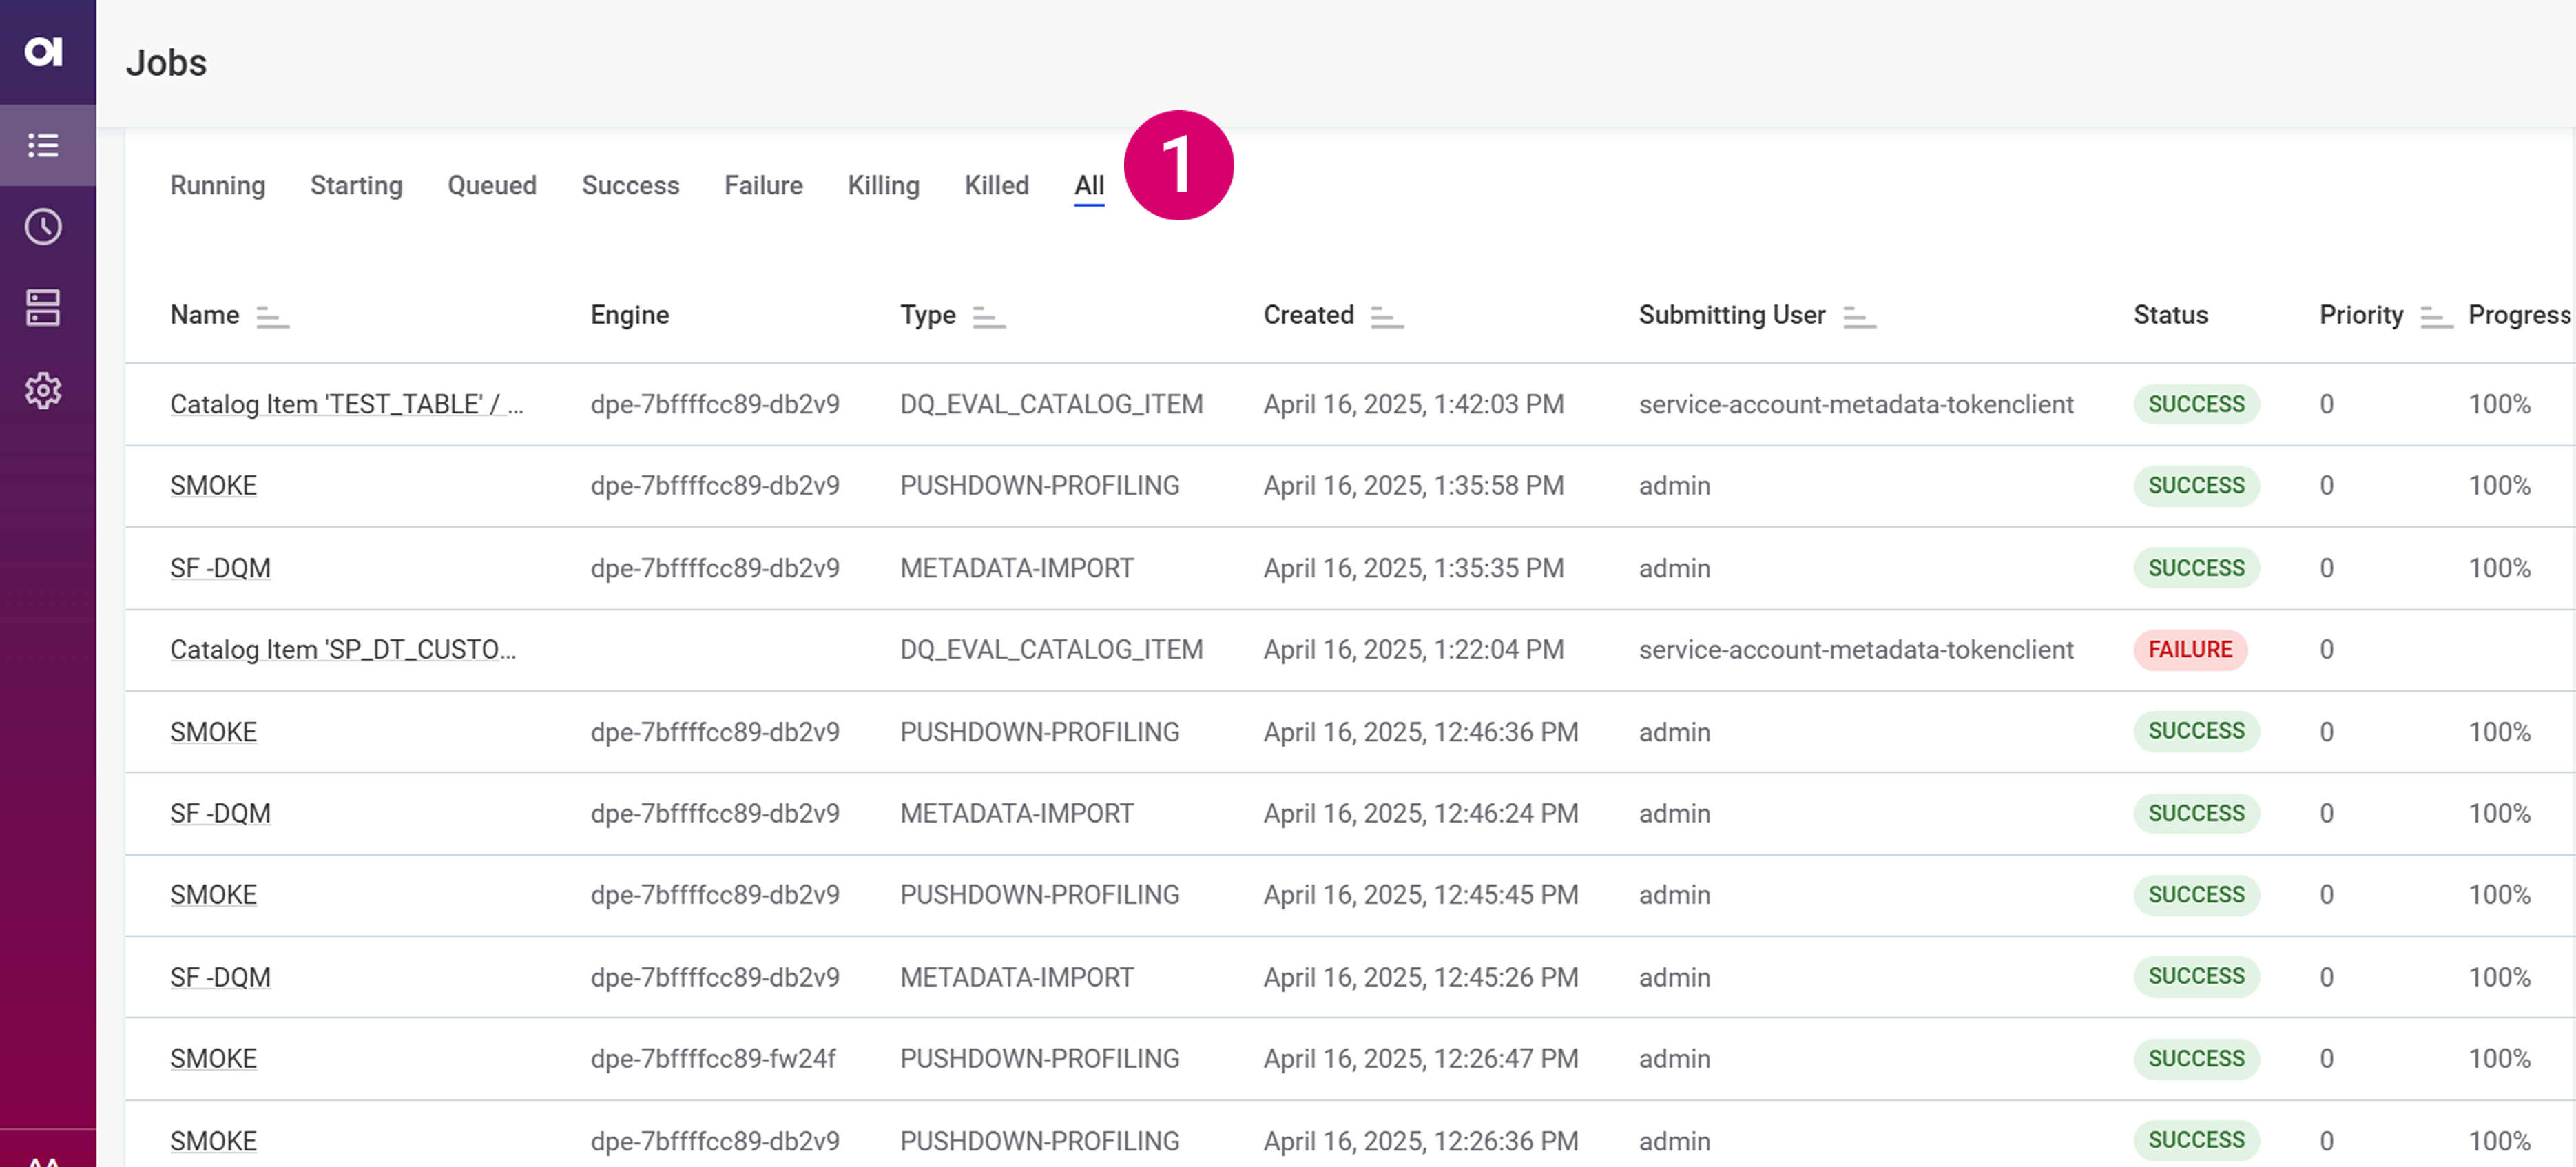
Task: Switch to the Killed tab
Action: 996,185
